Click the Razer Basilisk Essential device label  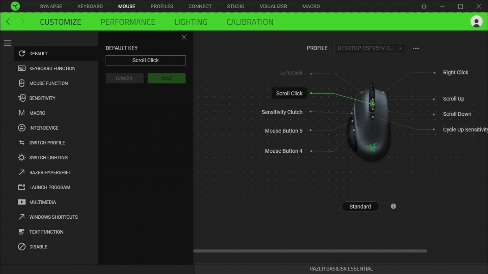point(341,269)
